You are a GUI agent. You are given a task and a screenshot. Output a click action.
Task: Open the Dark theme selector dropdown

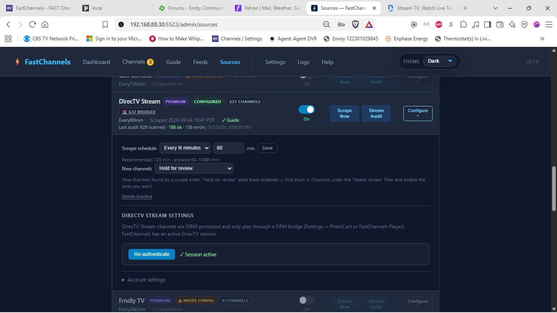tap(439, 62)
